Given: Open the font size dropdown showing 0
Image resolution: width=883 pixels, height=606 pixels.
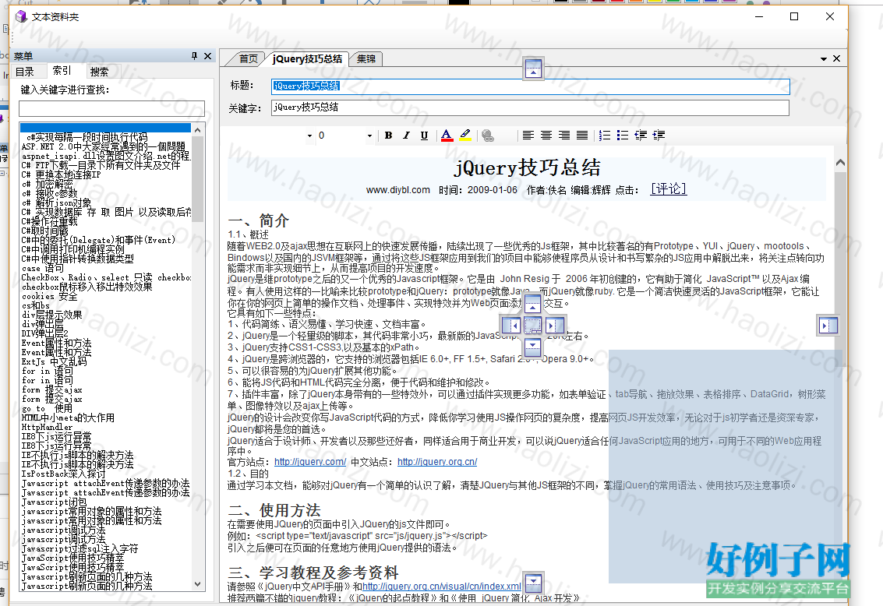Looking at the screenshot, I should click(x=369, y=136).
